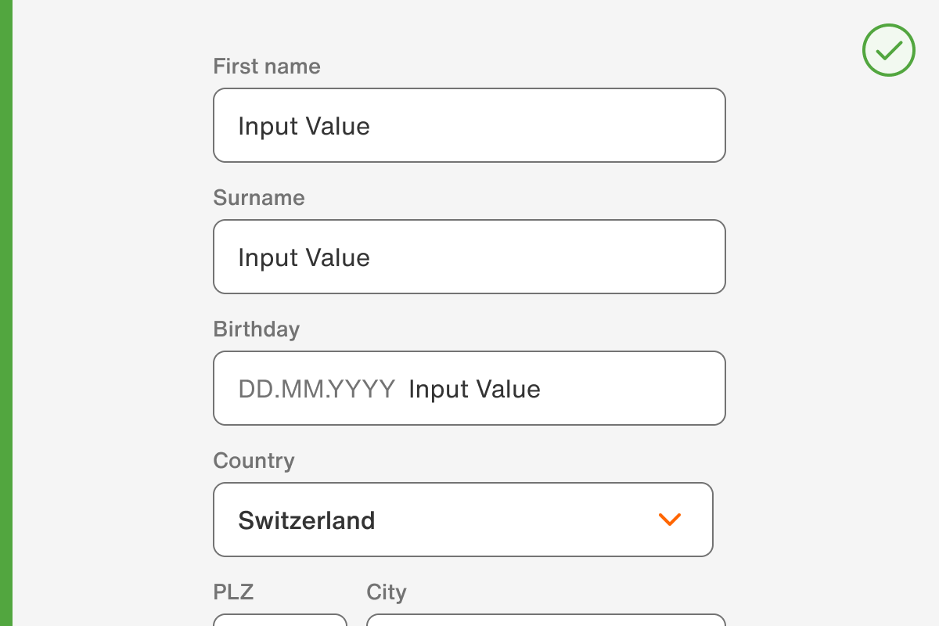939x626 pixels.
Task: Click the Birthday label
Action: coord(256,329)
